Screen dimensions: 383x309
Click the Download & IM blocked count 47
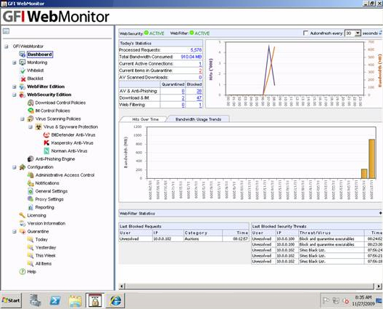tap(199, 98)
